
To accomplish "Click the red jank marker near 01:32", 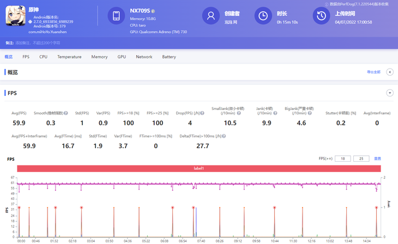I will point(55,208).
